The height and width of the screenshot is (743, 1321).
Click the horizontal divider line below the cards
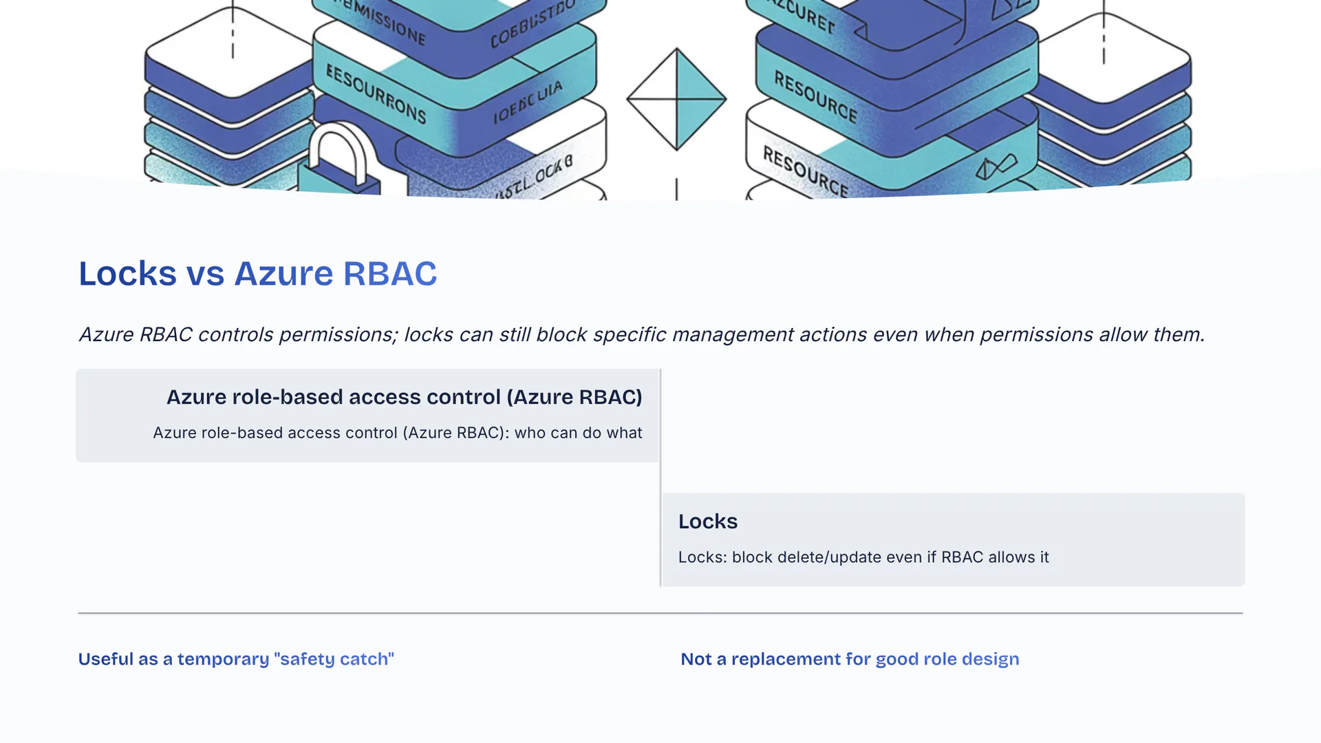[x=660, y=612]
